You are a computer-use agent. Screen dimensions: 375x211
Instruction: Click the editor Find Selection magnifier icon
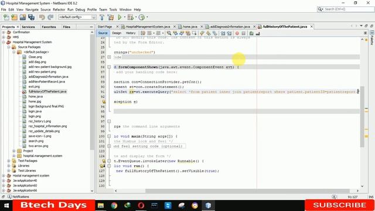pos(169,33)
